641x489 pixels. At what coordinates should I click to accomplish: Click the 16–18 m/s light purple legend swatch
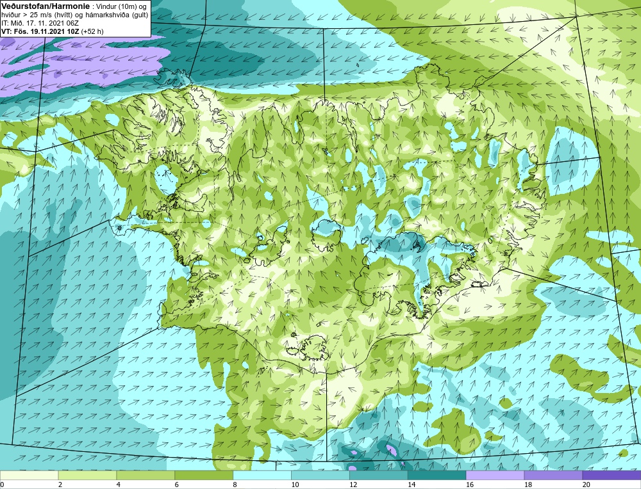click(495, 475)
